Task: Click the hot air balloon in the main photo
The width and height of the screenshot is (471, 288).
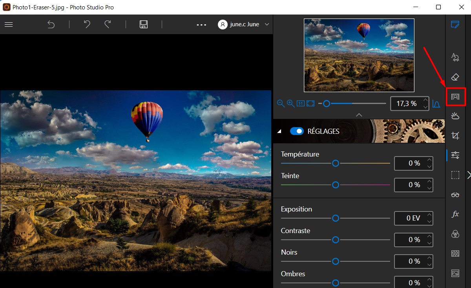Action: [x=147, y=121]
